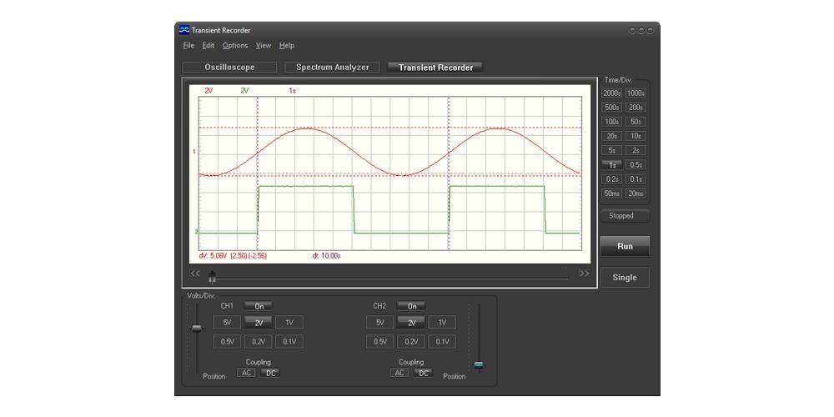
Task: Select AC coupling for CH1
Action: click(x=246, y=373)
